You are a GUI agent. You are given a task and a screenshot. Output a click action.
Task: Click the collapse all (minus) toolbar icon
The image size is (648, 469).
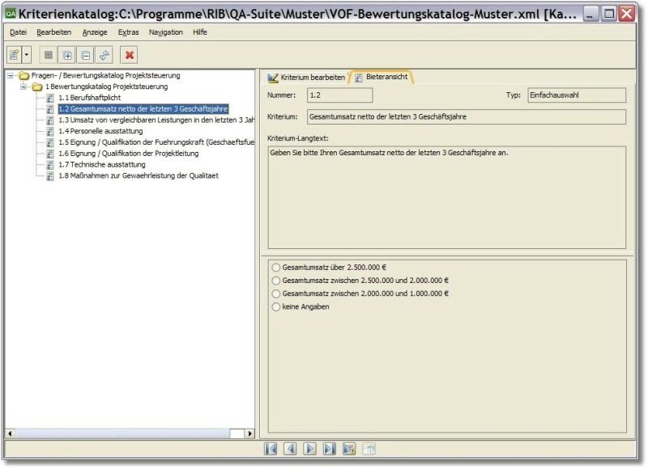pyautogui.click(x=86, y=55)
